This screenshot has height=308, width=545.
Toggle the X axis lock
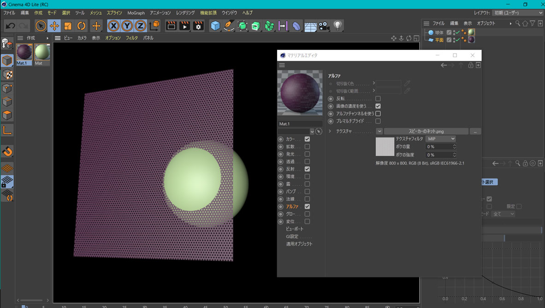pos(113,26)
